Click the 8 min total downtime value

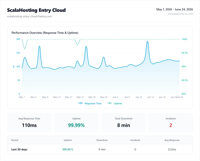click(x=123, y=125)
